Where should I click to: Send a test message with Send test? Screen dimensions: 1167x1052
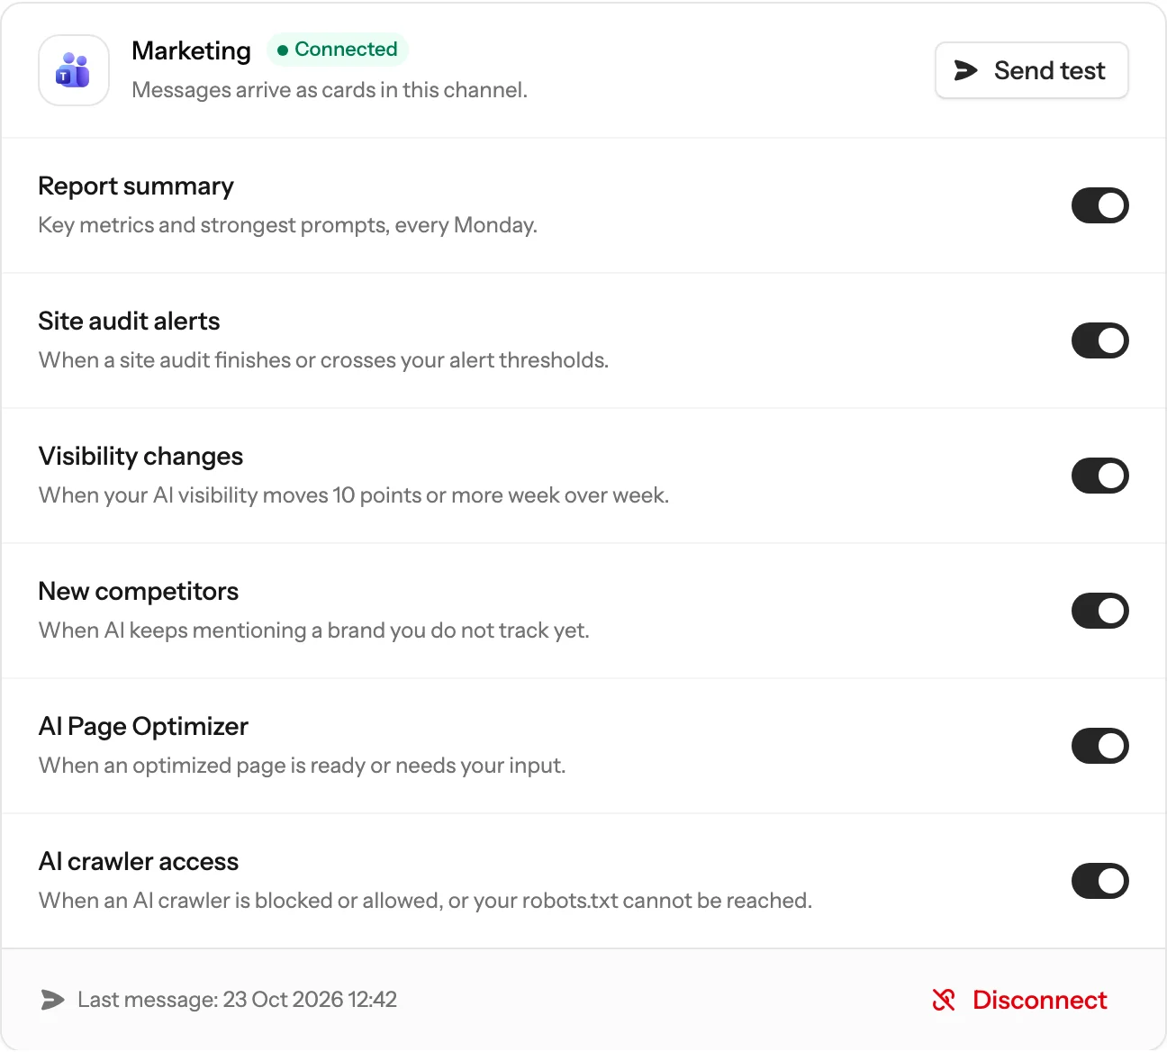tap(1032, 70)
